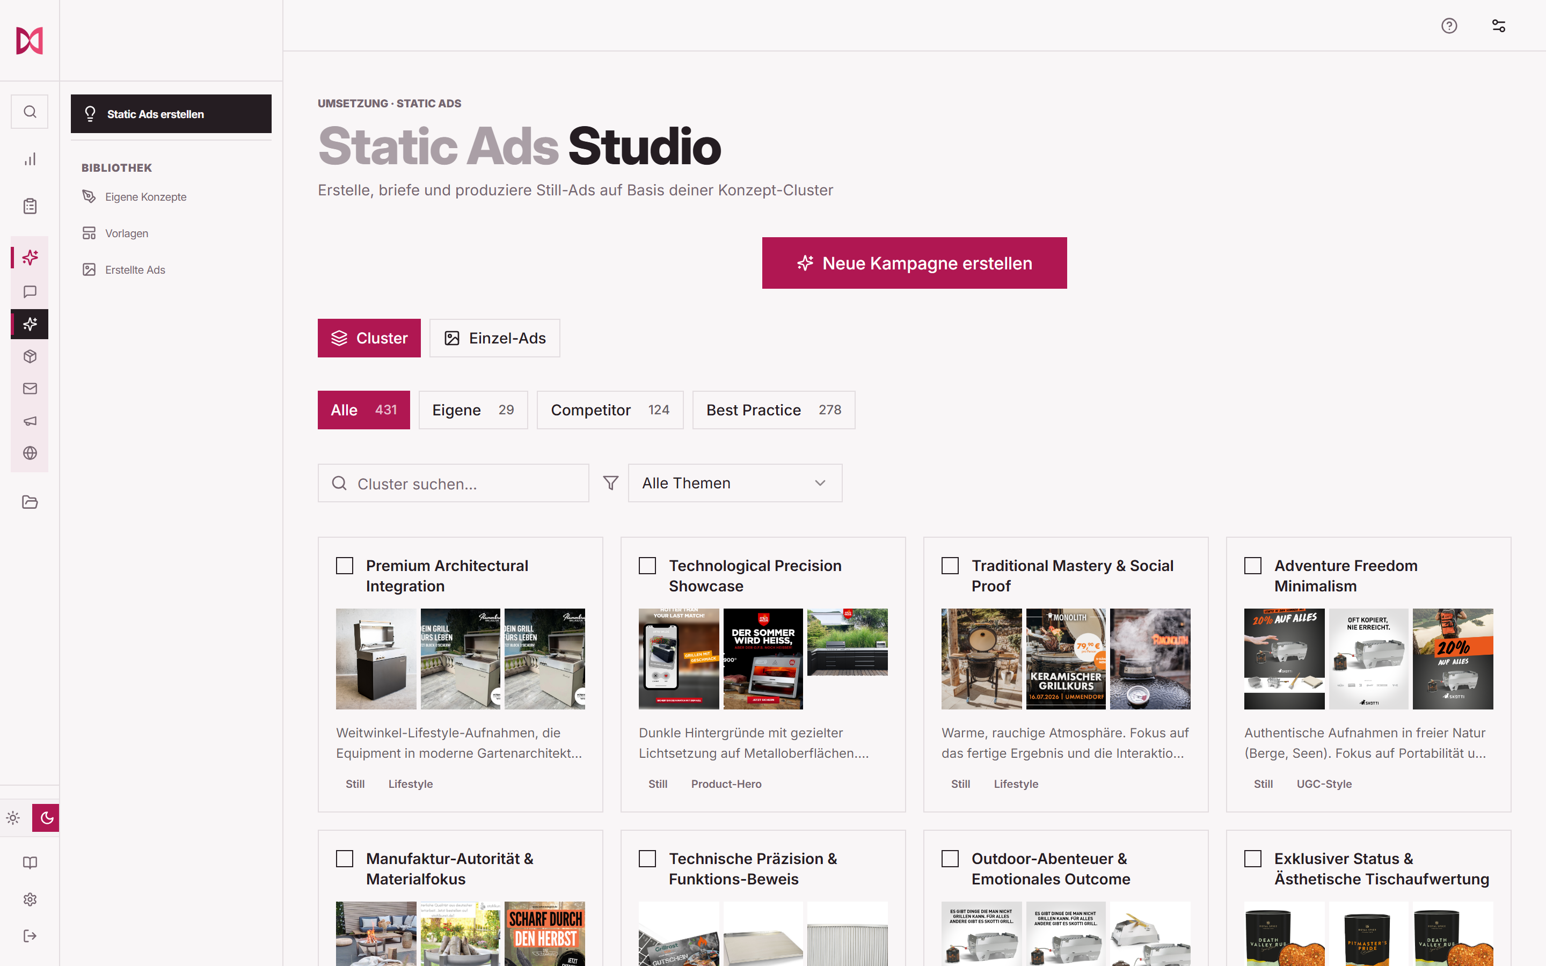Click Neue Kampagne erstellen button
The height and width of the screenshot is (966, 1546).
914,263
